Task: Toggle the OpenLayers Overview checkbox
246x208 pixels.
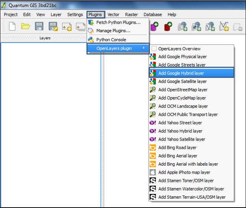Action: (x=154, y=49)
